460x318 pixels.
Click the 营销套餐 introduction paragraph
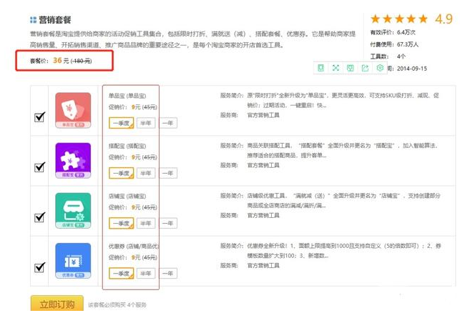[192, 39]
